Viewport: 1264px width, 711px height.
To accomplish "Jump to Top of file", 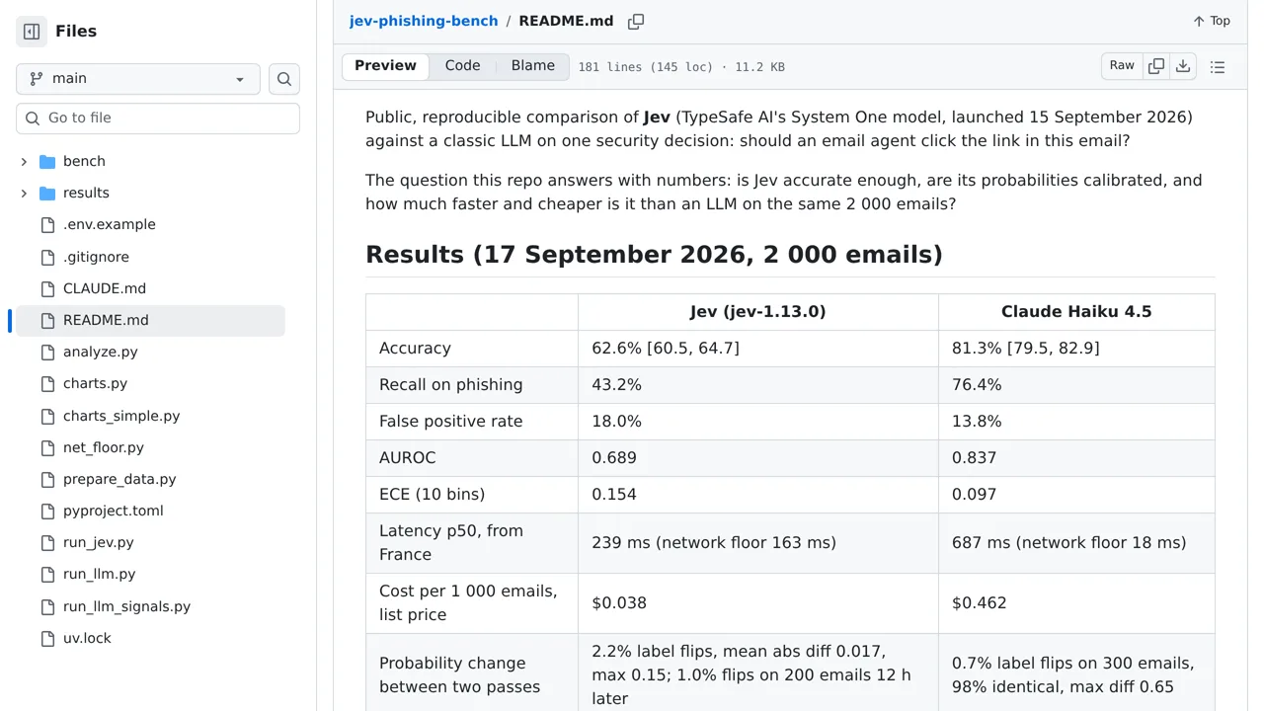I will (1212, 21).
